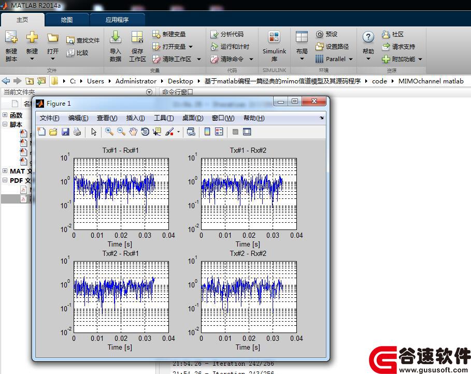Click Show Plot Tools and Dock Figure icon
471x374 pixels.
click(247, 132)
